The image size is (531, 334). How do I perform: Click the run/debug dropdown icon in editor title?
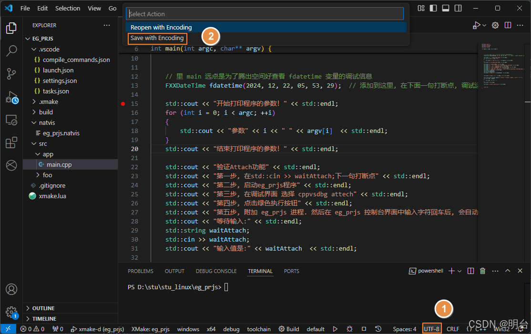click(479, 25)
